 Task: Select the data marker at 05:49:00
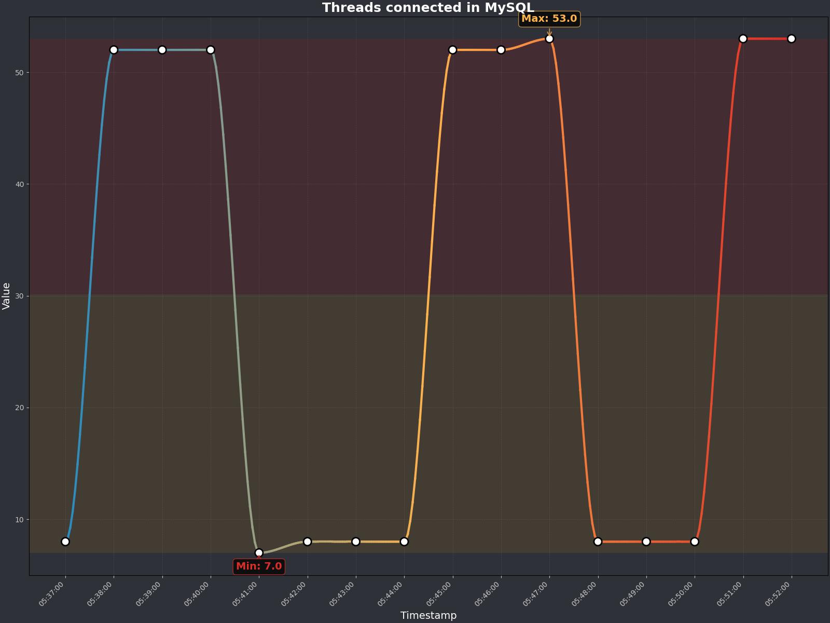[646, 541]
